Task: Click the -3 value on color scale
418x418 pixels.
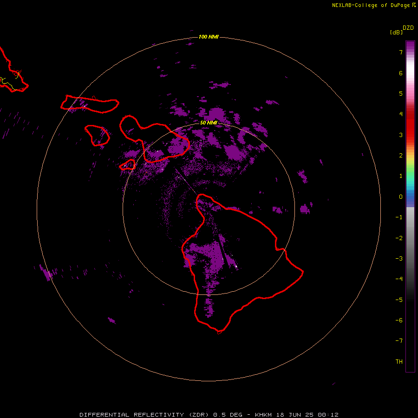Action: [x=399, y=259]
